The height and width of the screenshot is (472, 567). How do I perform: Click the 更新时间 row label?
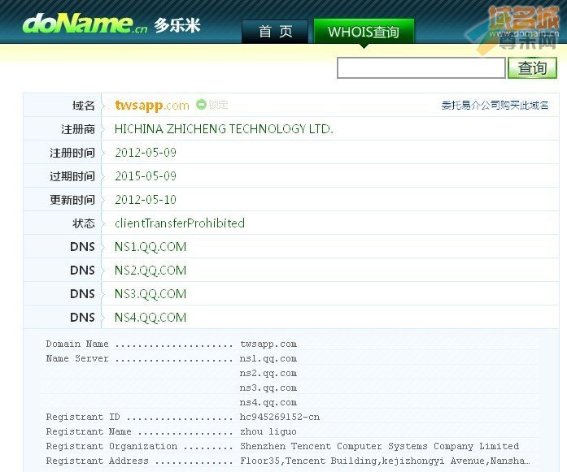(x=72, y=200)
